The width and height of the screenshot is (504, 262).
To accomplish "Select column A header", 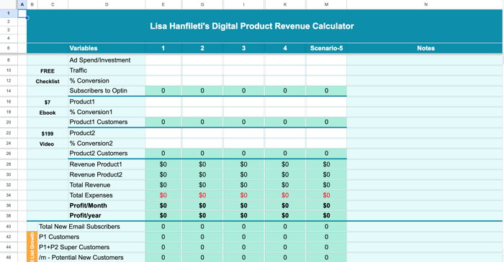I will [x=22, y=4].
